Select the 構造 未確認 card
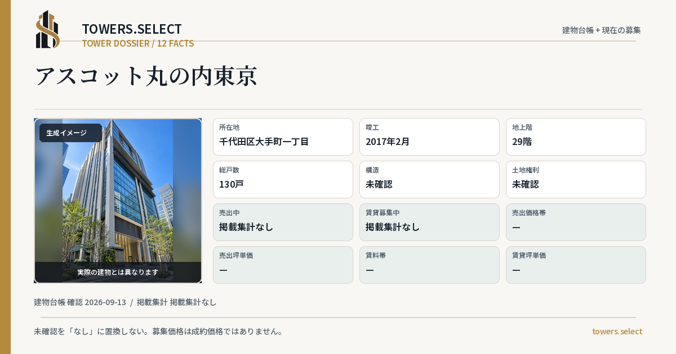This screenshot has height=354, width=676. pos(429,179)
